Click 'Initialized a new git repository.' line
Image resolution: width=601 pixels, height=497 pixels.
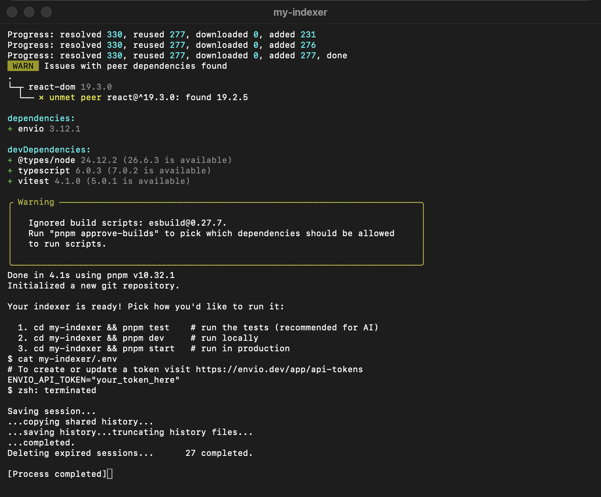tap(93, 286)
